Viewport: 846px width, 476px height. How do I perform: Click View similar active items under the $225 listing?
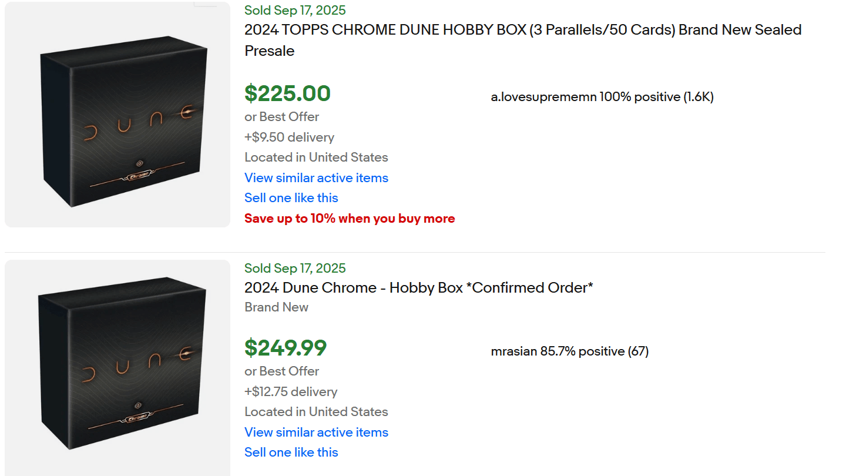point(316,177)
